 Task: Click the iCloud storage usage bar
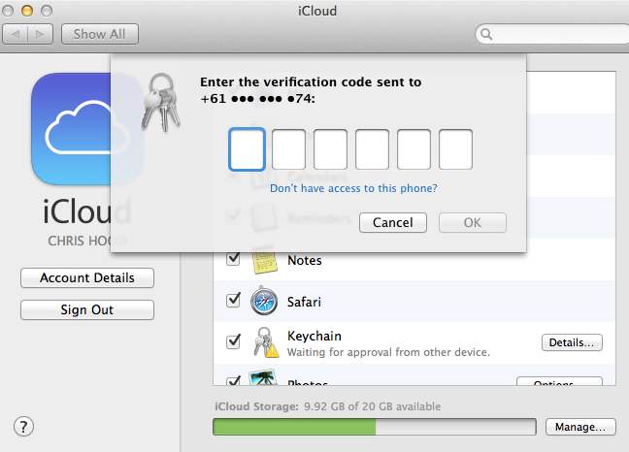[x=375, y=427]
